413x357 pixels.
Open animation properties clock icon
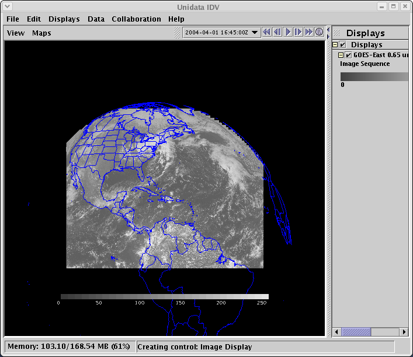coord(320,32)
